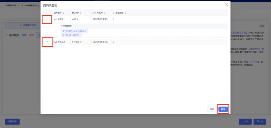
Task: Select the CT_CHEST_Lung_1.25mm tag
Action: [75, 31]
